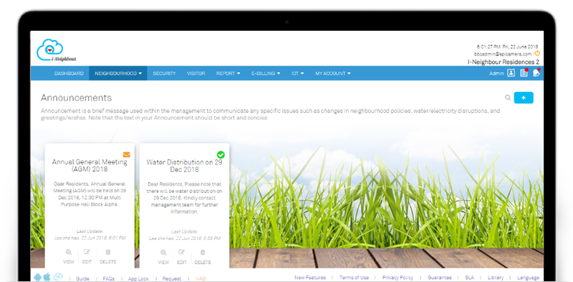Image resolution: width=573 pixels, height=282 pixels.
Task: Open the Privacy Policy footer link
Action: point(398,278)
